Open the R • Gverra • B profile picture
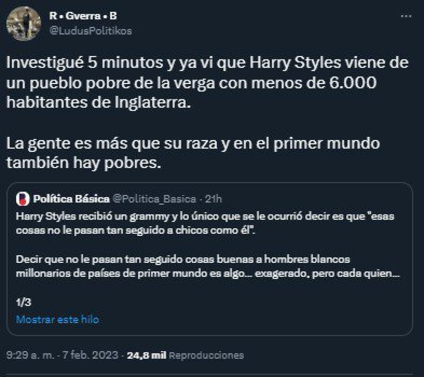 pos(24,24)
